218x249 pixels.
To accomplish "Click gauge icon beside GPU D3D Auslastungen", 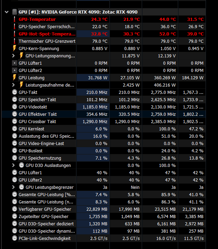I will (x=22, y=165).
